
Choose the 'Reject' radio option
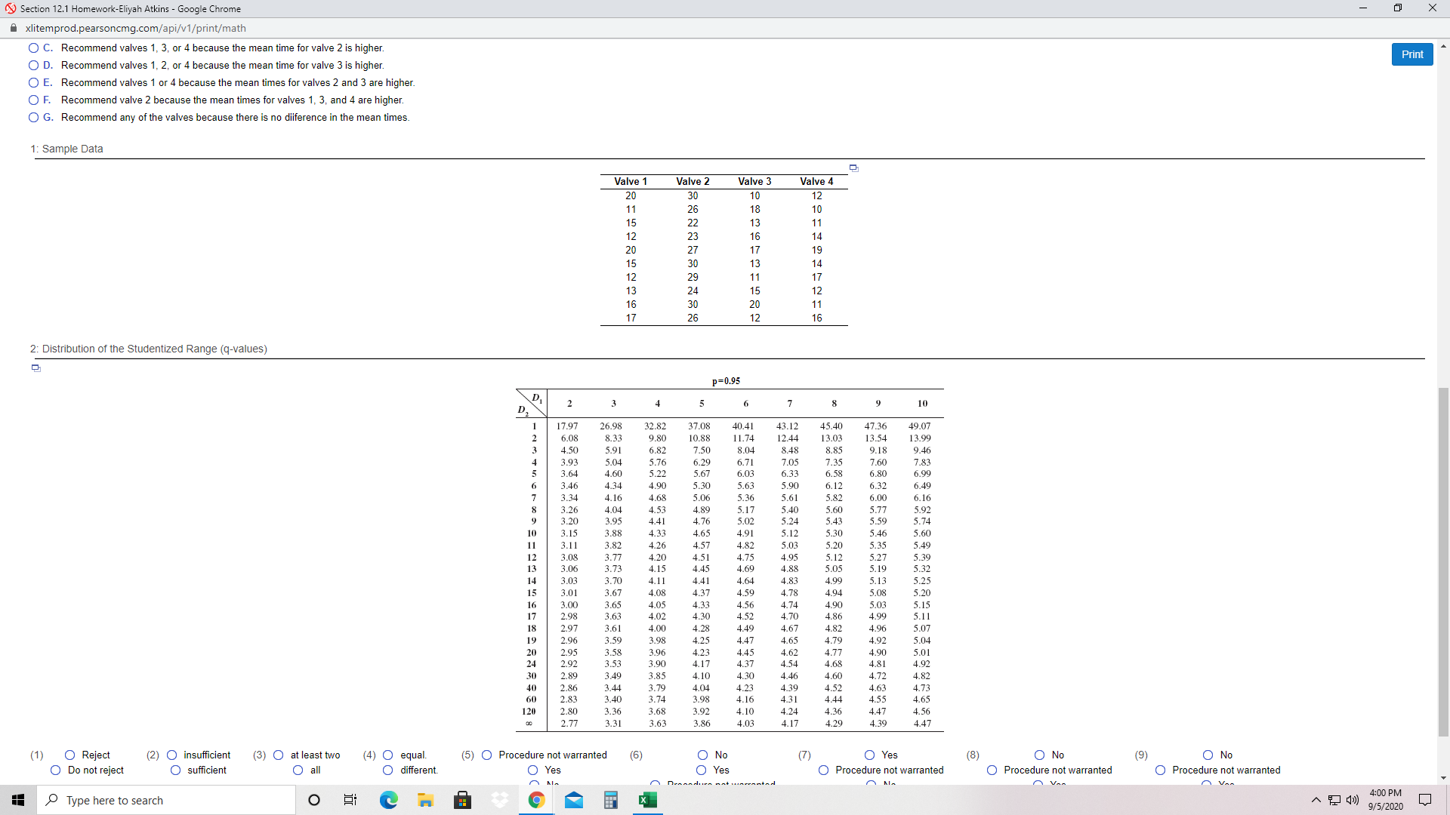click(x=70, y=755)
